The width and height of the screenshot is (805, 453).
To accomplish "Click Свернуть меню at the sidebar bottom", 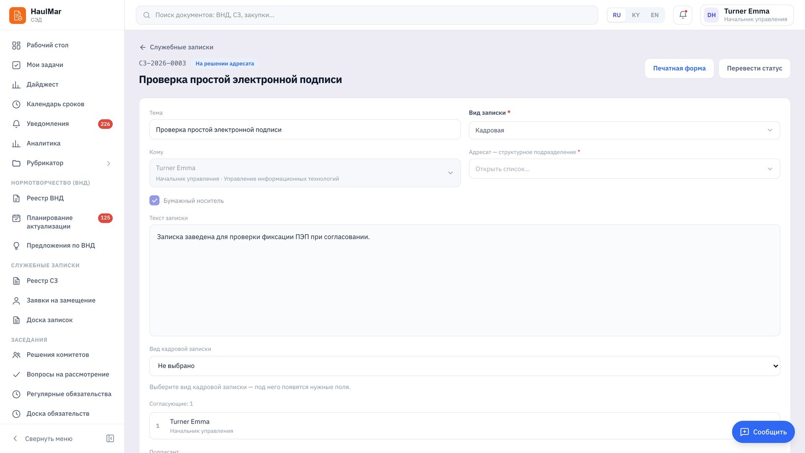I will click(49, 439).
